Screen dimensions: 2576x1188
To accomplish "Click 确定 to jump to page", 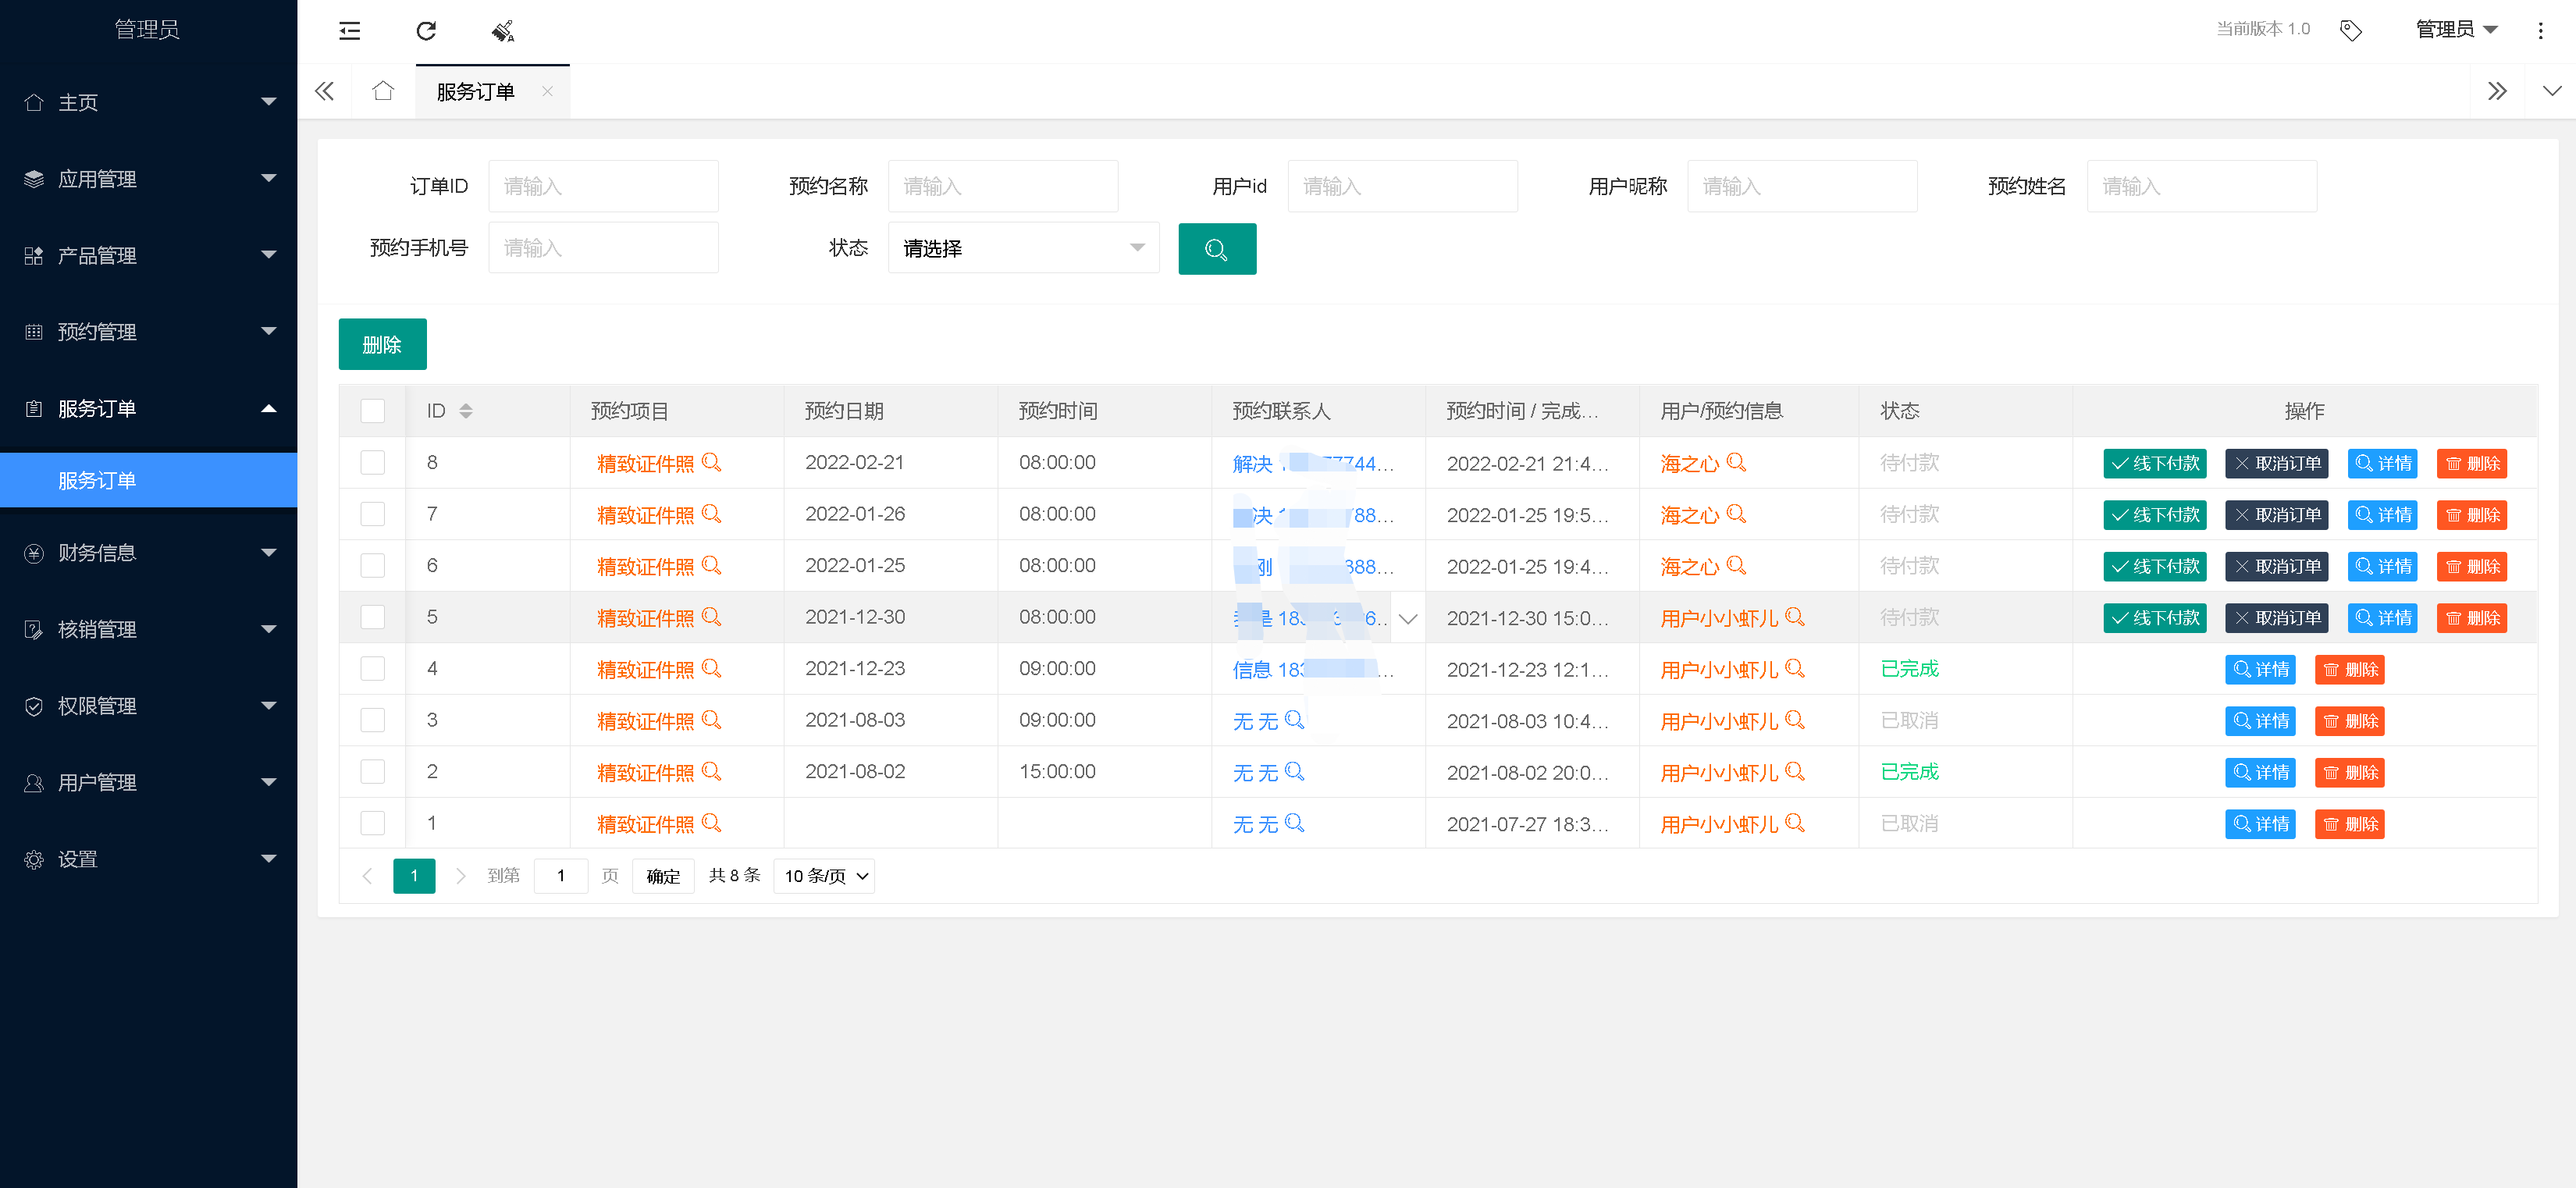I will click(x=663, y=876).
